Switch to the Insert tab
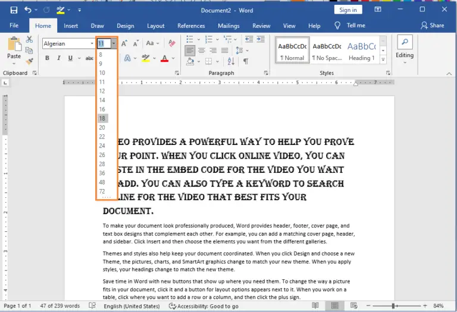The image size is (457, 312). [71, 26]
